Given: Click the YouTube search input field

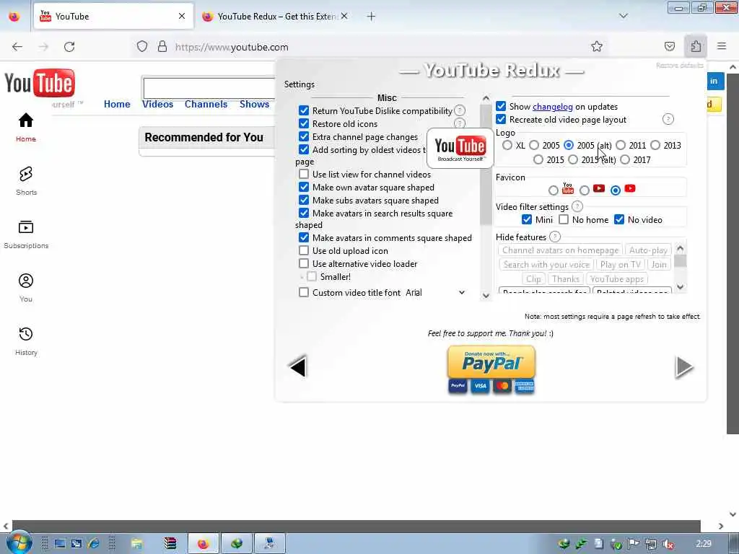Looking at the screenshot, I should (209, 88).
